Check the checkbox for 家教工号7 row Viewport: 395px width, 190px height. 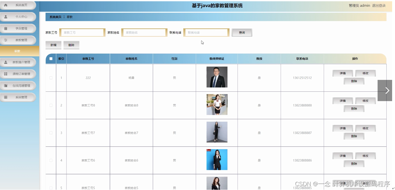click(51, 133)
